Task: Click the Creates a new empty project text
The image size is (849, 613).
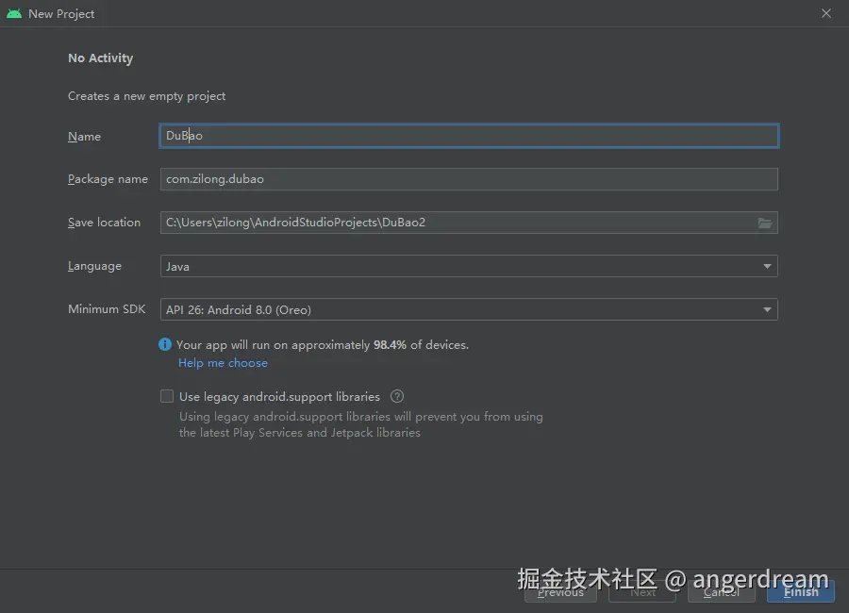Action: (147, 96)
